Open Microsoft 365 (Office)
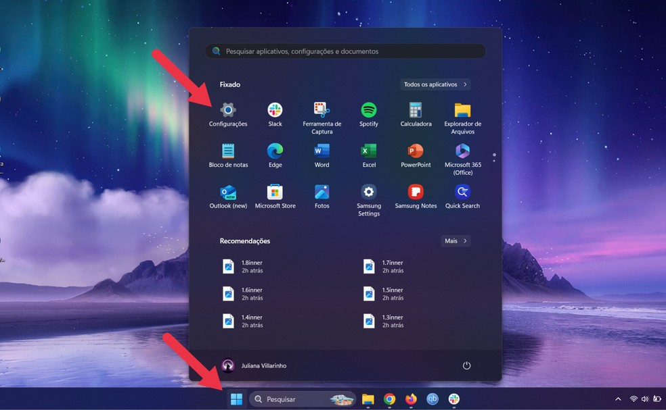Screen dimensions: 666x410 click(x=462, y=159)
